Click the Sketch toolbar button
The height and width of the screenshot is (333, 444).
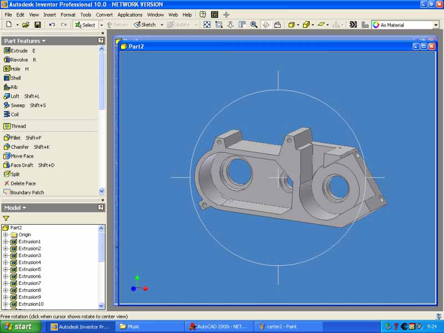point(145,25)
